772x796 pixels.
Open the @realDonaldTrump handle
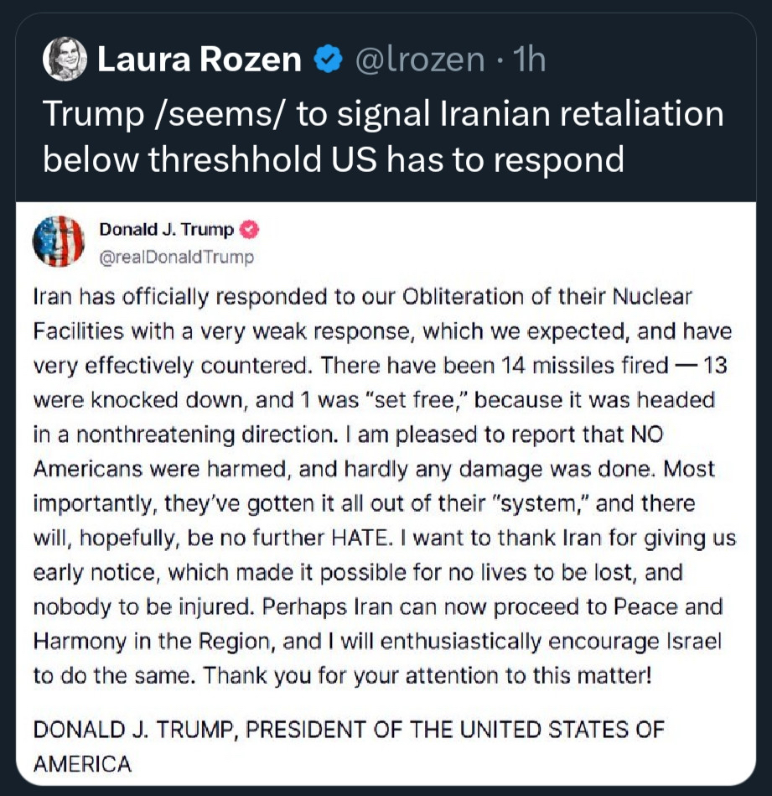(176, 256)
